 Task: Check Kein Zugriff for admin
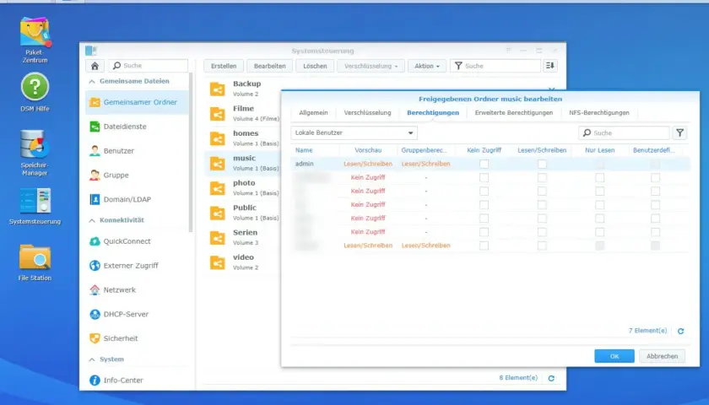[x=484, y=164]
